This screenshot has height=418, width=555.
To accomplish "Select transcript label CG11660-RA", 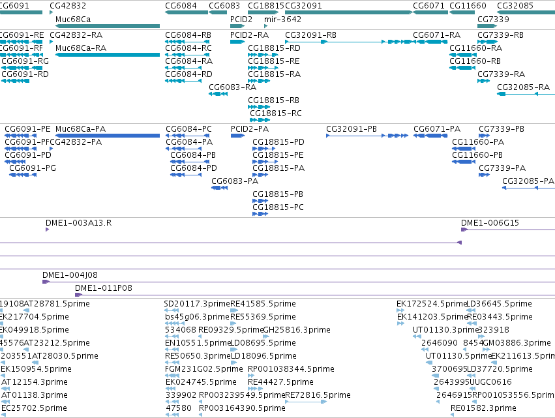I will click(476, 48).
